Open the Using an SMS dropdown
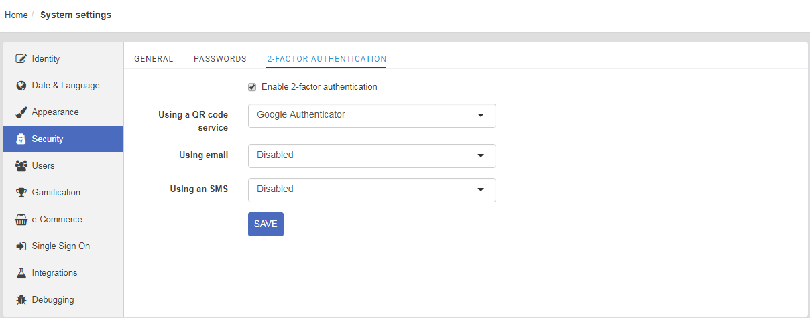 coord(372,190)
